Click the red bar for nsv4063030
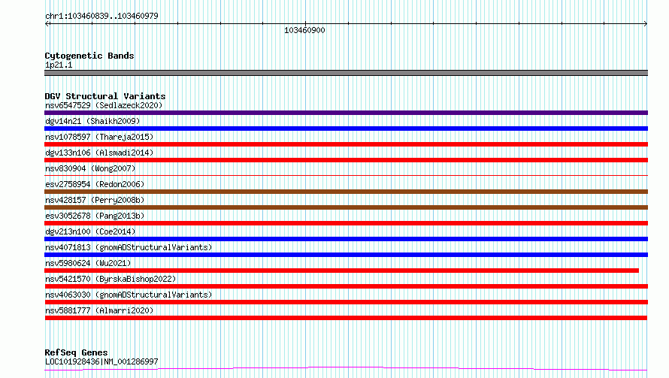Screen dimensions: 669x378 coord(346,302)
